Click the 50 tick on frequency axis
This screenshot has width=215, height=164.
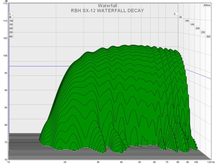(x=139, y=162)
